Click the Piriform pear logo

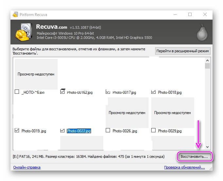(x=202, y=32)
